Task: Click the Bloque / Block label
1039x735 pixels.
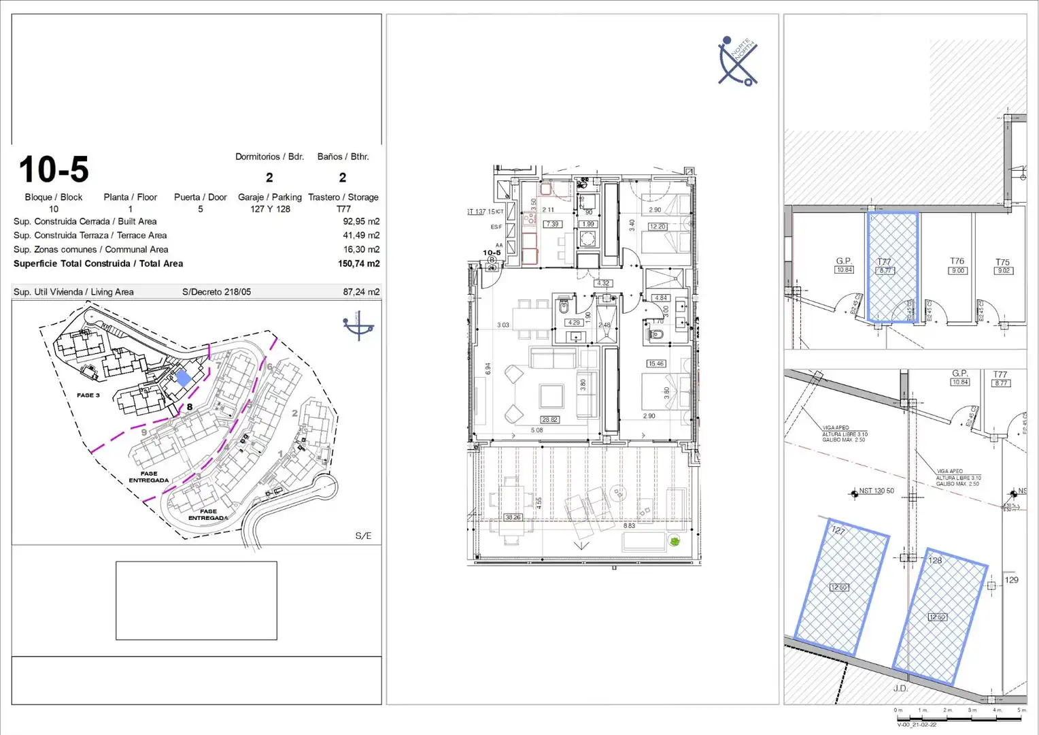Action: tap(54, 197)
